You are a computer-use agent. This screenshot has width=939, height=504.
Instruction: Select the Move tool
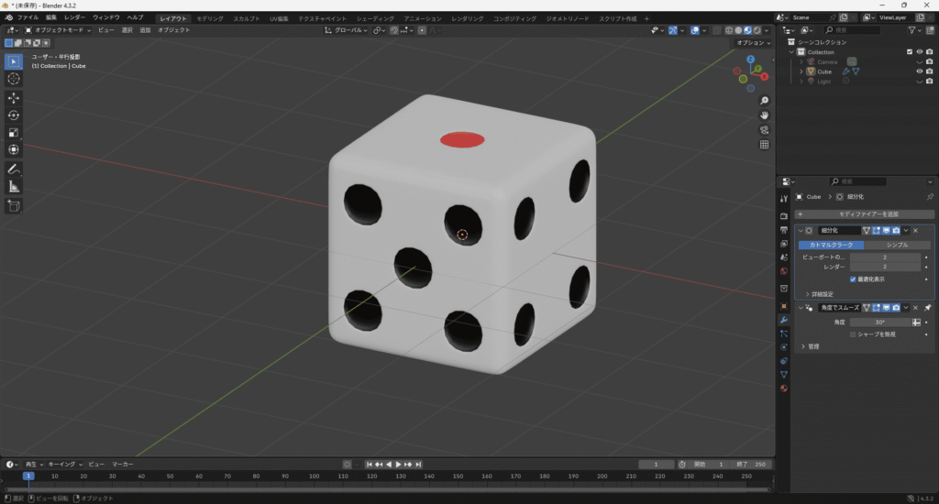click(x=13, y=97)
